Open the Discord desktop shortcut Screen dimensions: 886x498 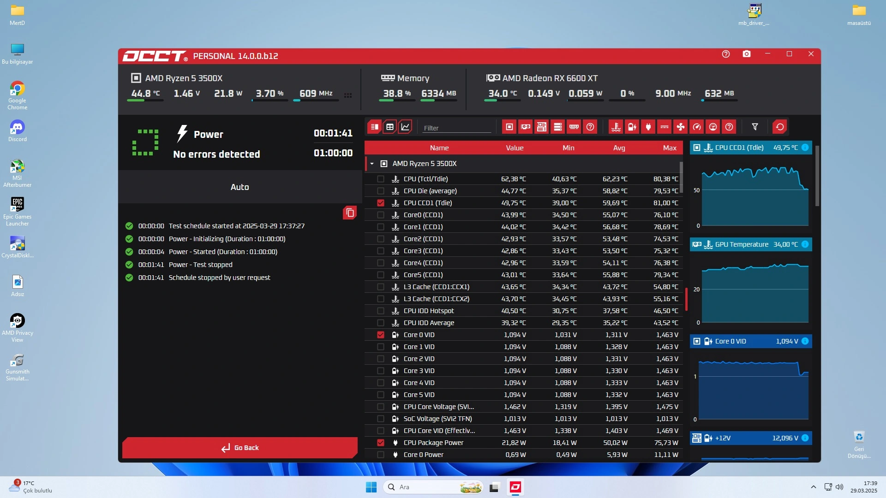(x=17, y=131)
